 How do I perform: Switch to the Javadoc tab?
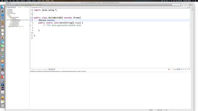pyautogui.click(x=39, y=69)
